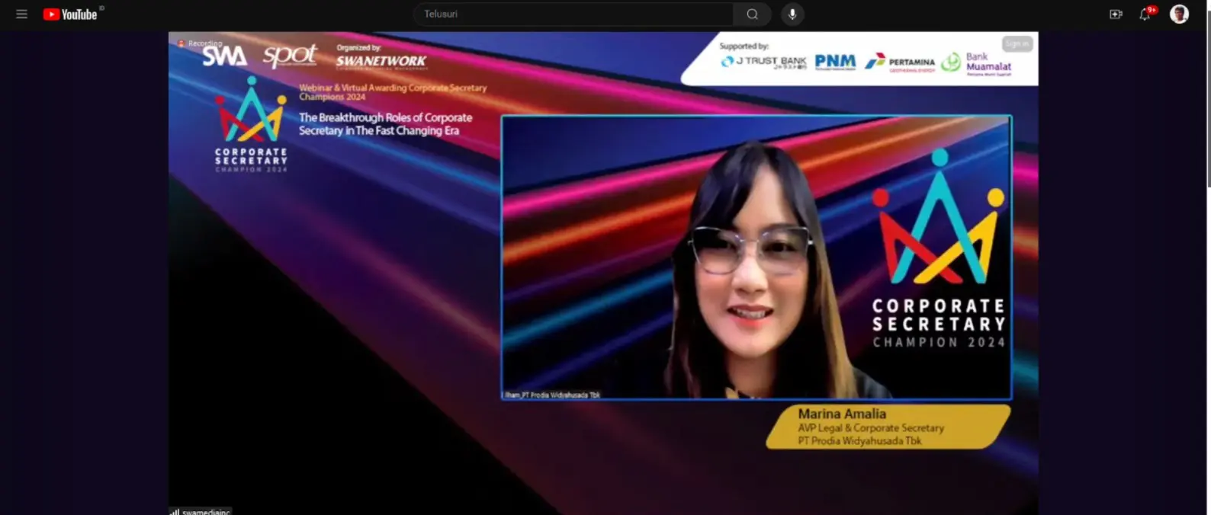
Task: Click the J Trust Bank sponsor logo
Action: click(x=763, y=62)
